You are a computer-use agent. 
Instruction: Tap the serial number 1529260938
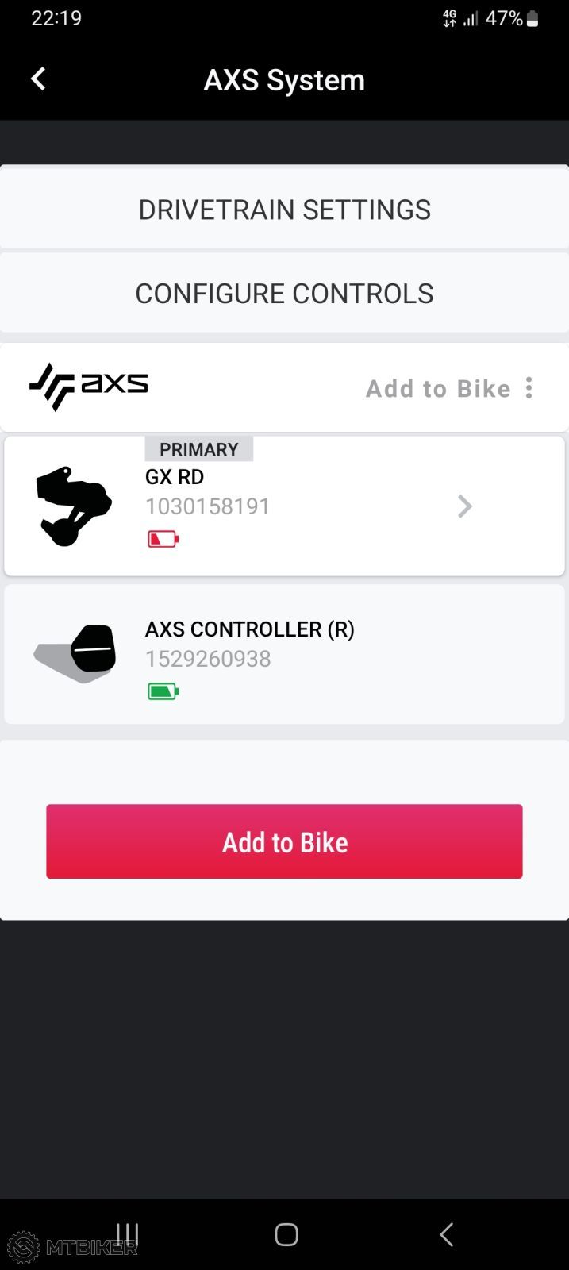tap(208, 658)
